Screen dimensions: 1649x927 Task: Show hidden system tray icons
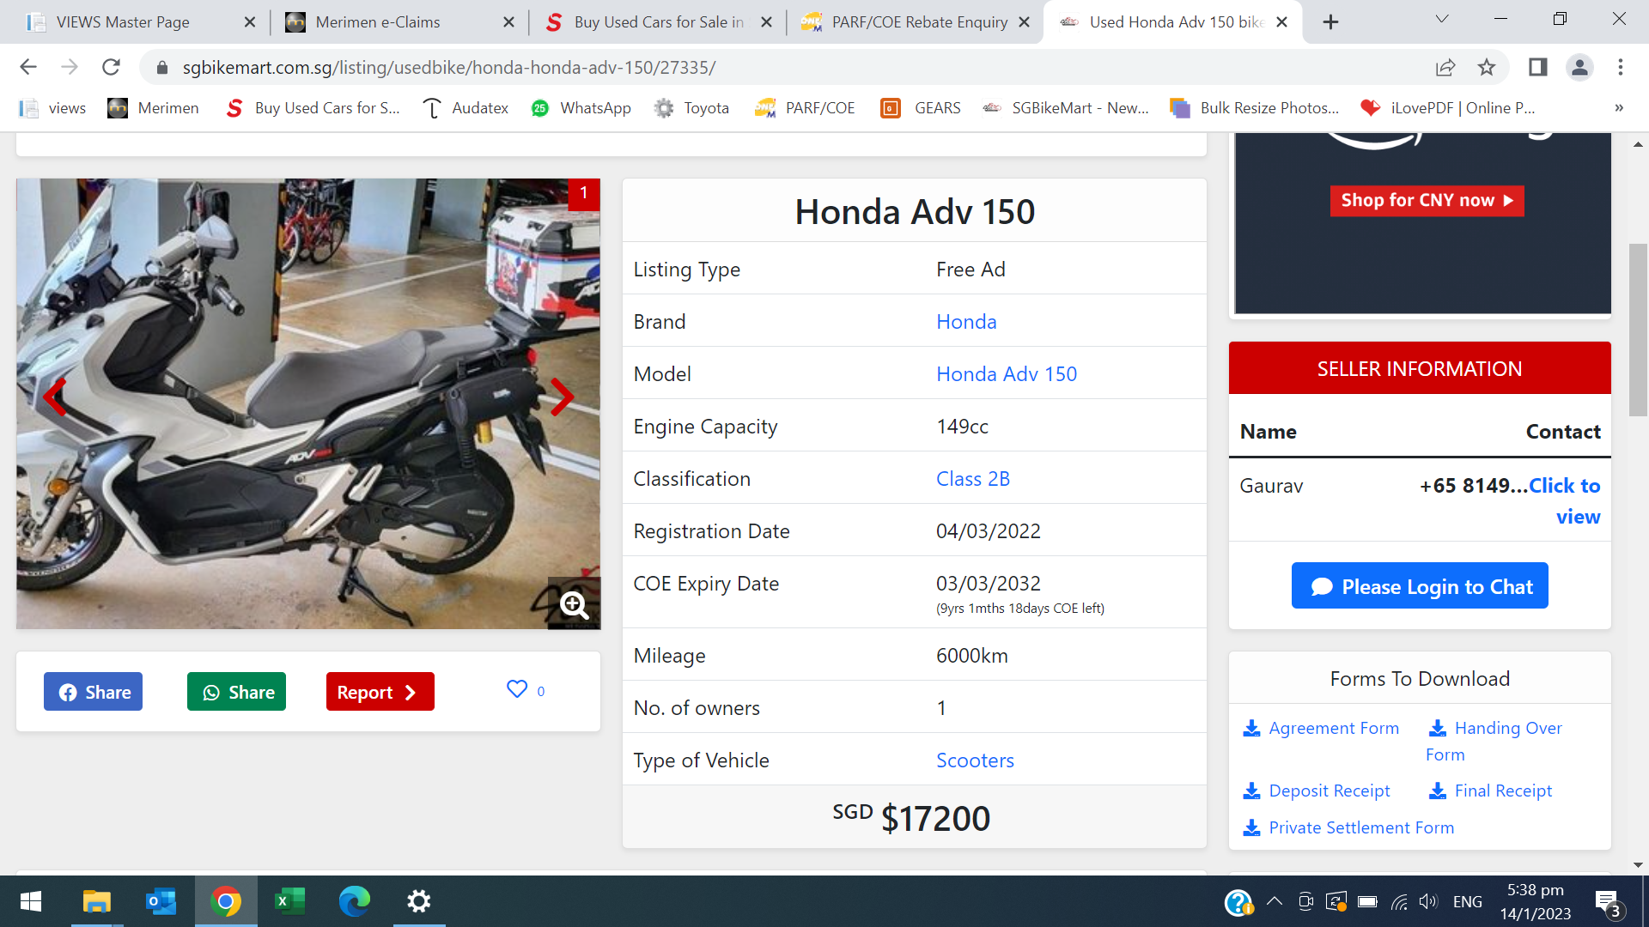point(1275,901)
